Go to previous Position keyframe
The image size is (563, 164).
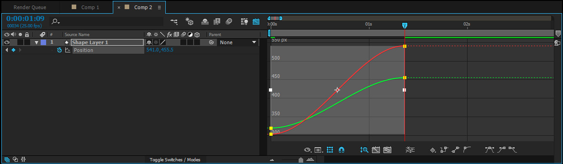pyautogui.click(x=6, y=50)
